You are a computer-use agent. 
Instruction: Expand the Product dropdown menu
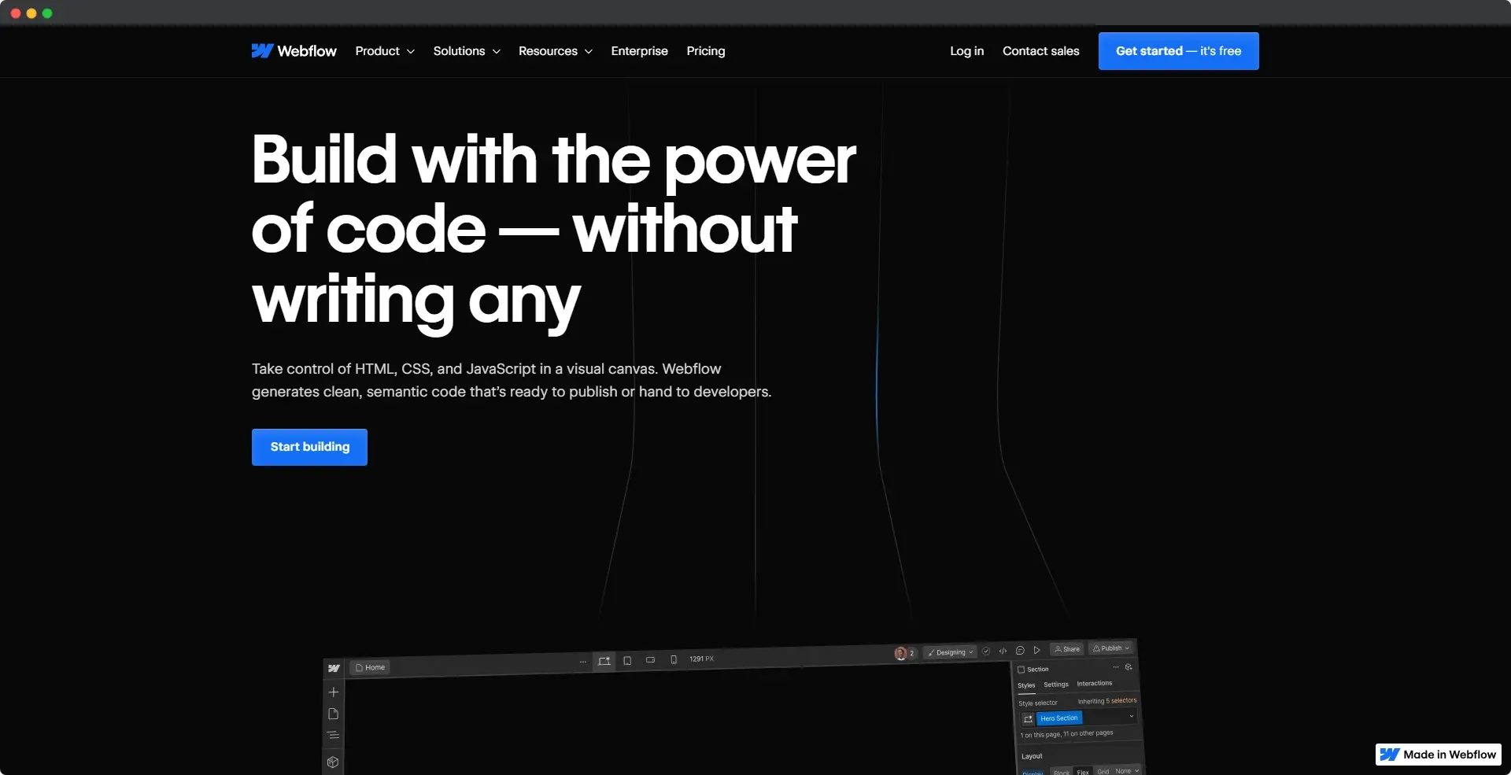coord(384,51)
